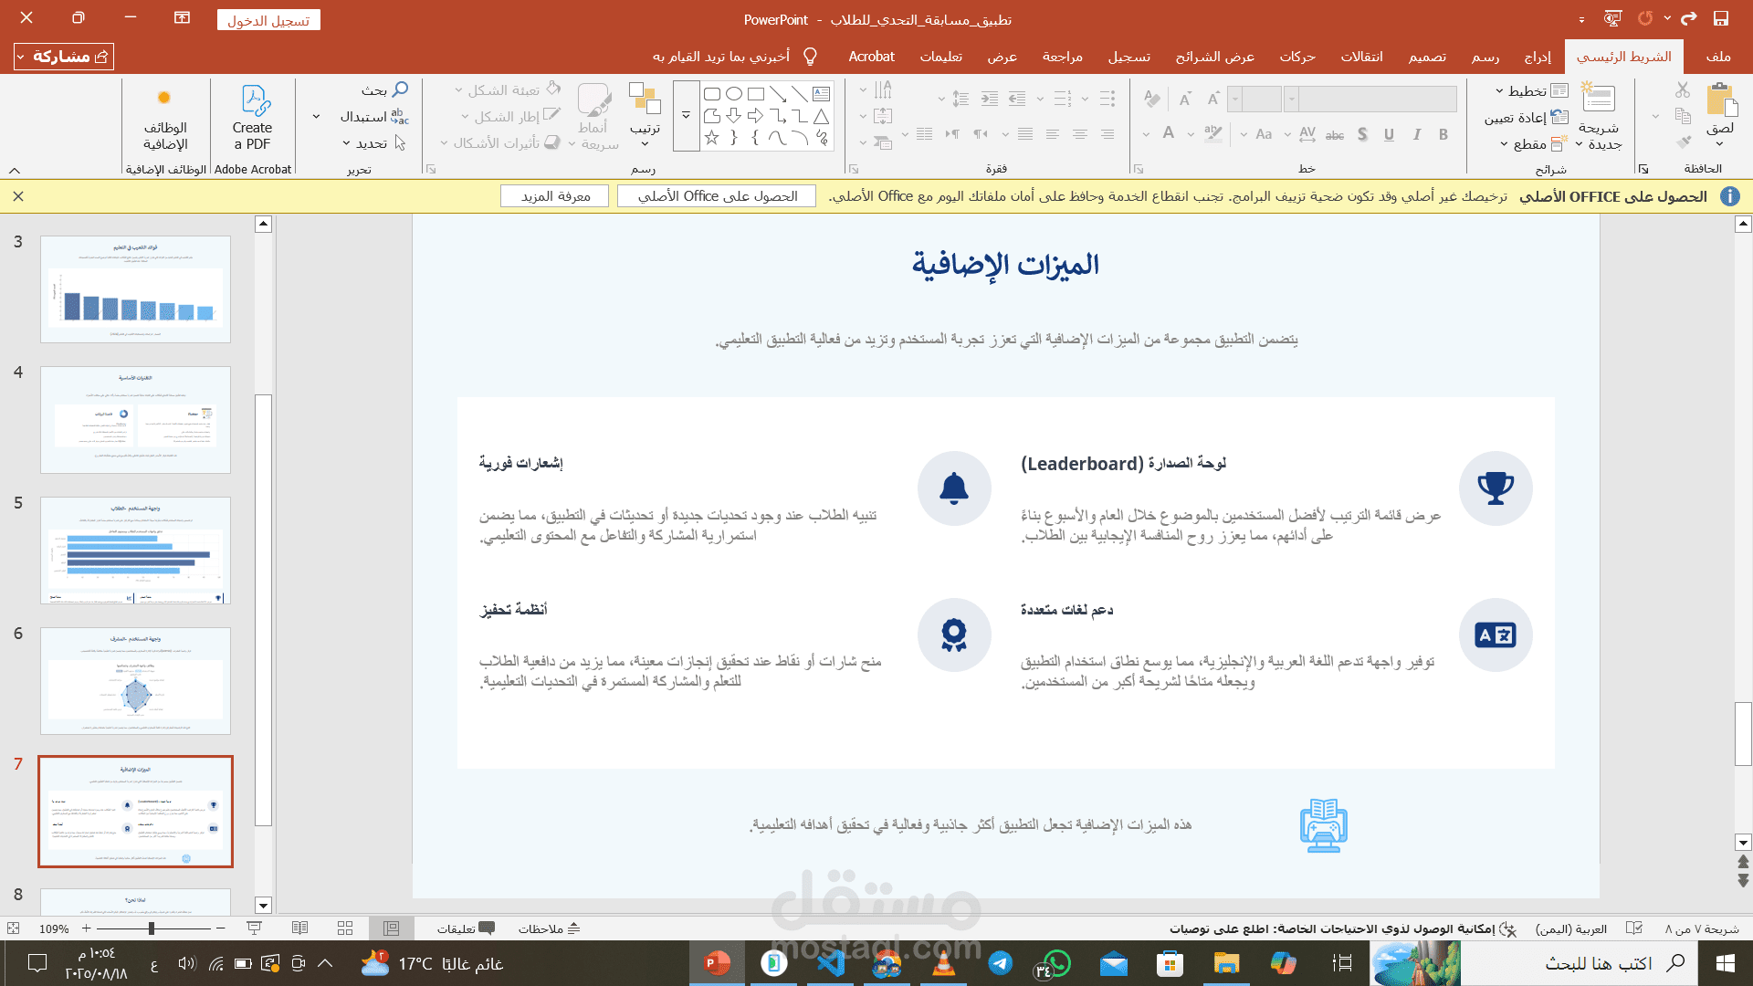Click the bell notification icon on slide
This screenshot has width=1753, height=986.
(954, 488)
